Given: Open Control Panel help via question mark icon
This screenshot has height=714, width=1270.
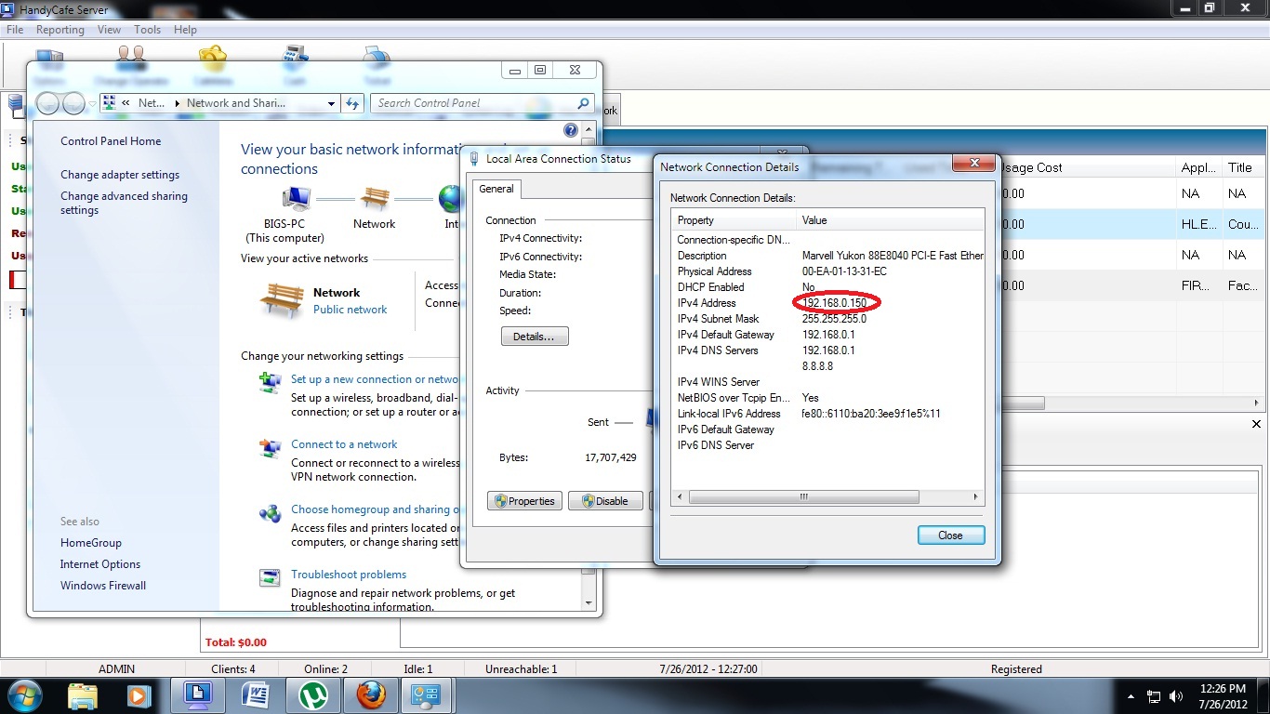Looking at the screenshot, I should [x=571, y=130].
